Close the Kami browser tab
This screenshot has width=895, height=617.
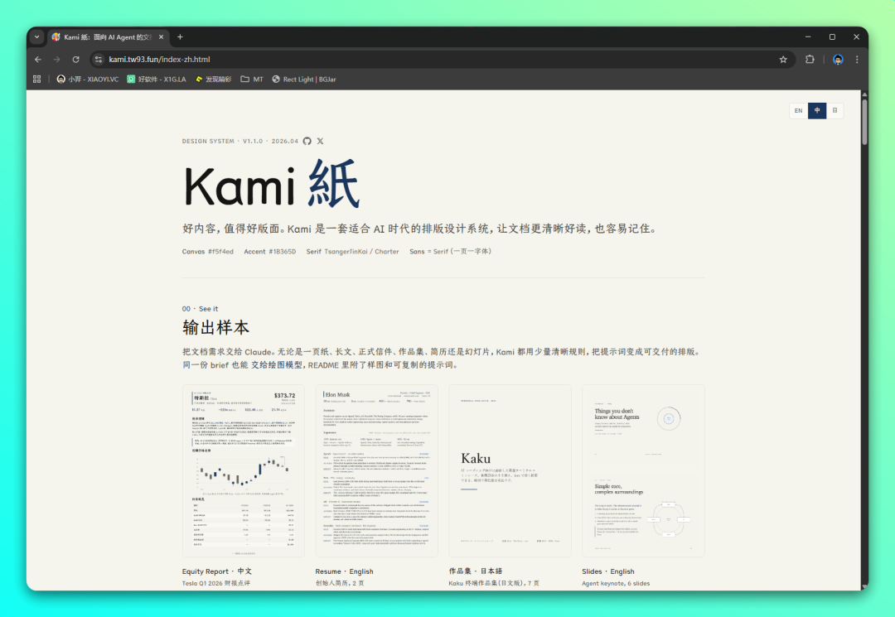161,37
